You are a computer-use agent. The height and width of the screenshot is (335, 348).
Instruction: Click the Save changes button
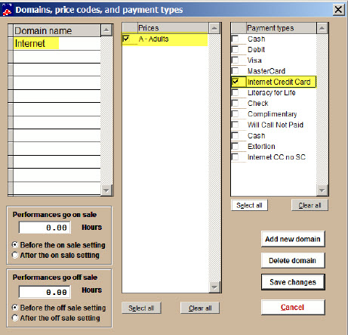point(293,282)
